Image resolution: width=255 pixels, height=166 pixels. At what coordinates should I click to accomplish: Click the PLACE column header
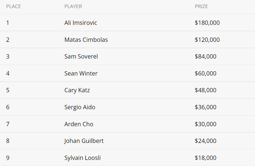tap(13, 7)
